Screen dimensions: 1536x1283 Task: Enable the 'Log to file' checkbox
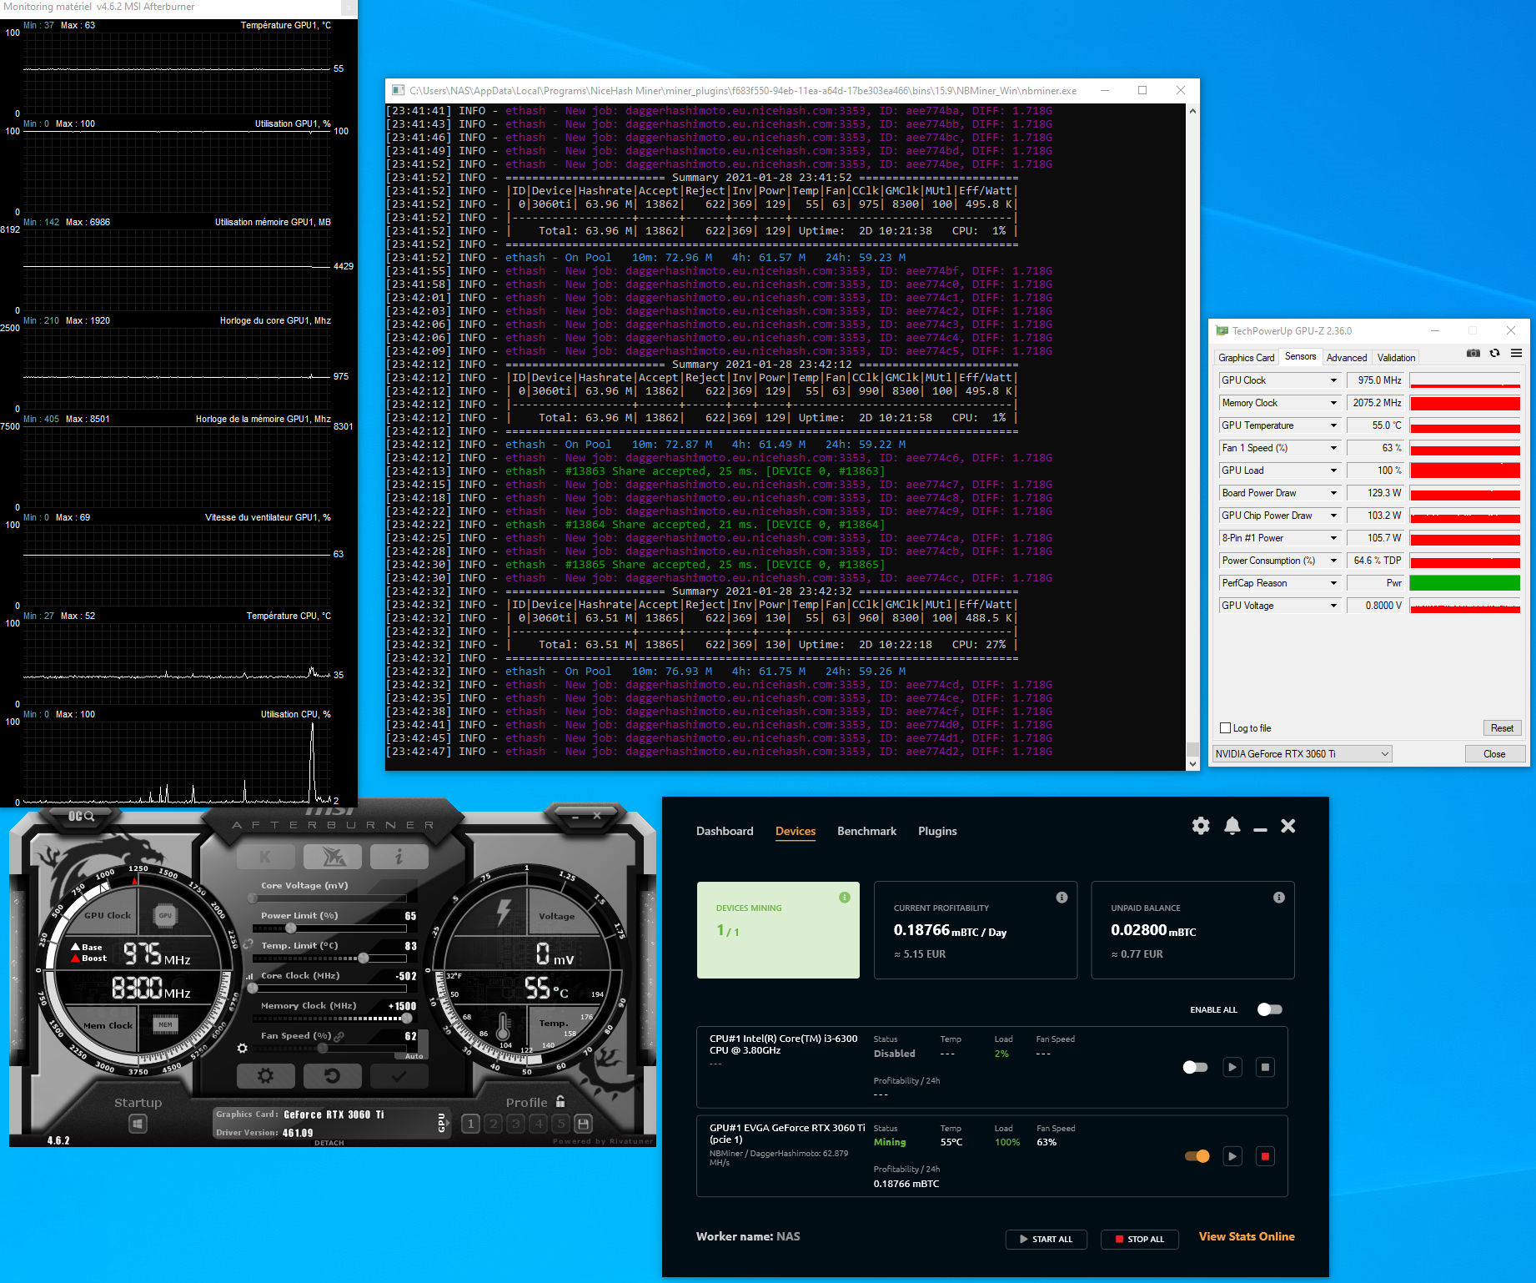[1226, 728]
